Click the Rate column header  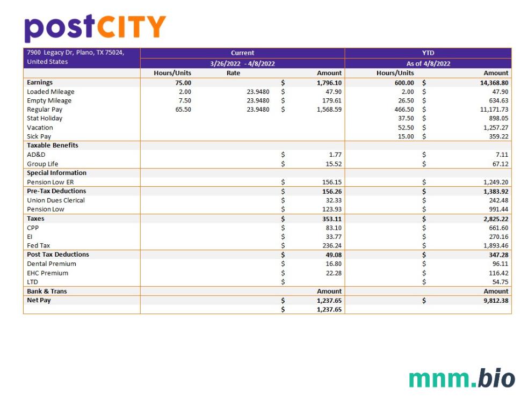(x=233, y=73)
